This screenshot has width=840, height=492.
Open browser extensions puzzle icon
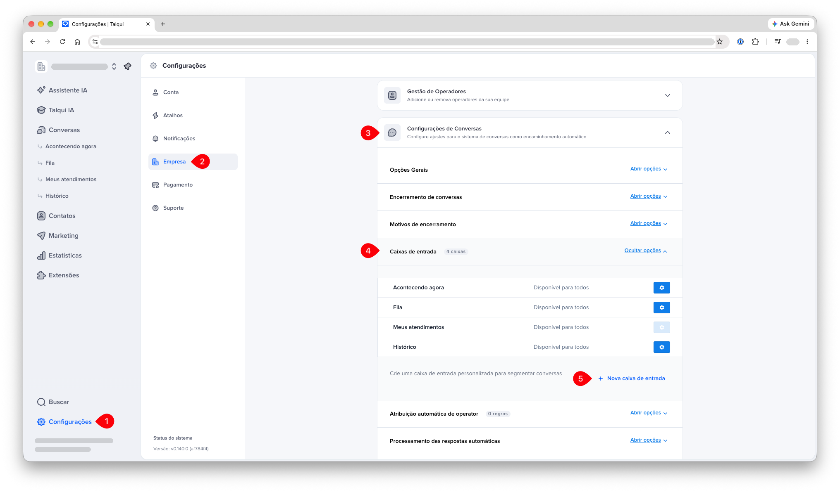tap(755, 42)
